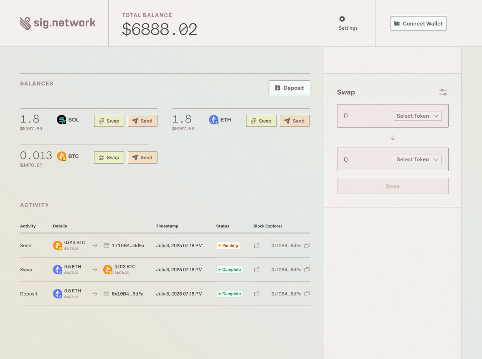482x359 pixels.
Task: Click arrow icon in the Deposit activity row
Action: click(x=95, y=294)
